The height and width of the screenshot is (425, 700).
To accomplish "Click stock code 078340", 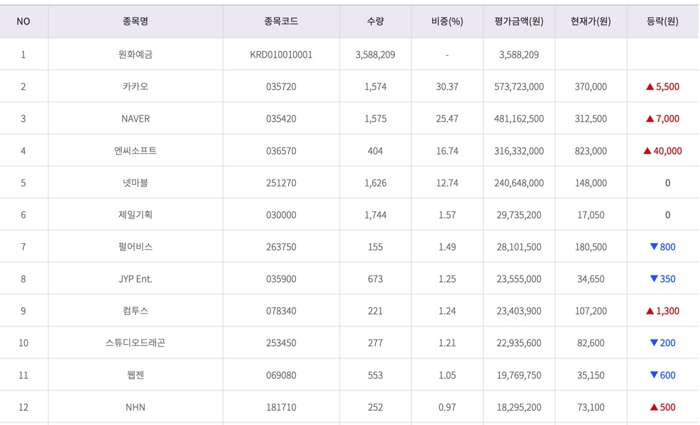I will [281, 311].
